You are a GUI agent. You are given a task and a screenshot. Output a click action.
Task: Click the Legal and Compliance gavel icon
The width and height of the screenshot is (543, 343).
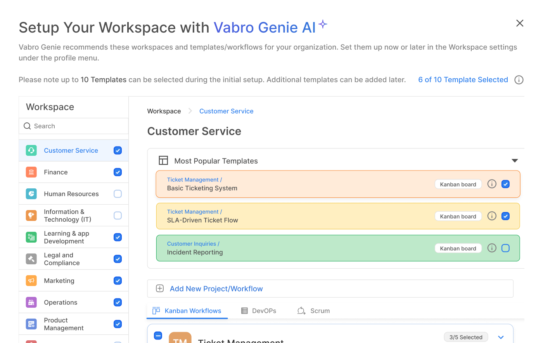(31, 259)
